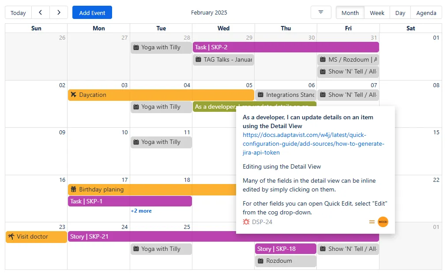Open Yoga with Tilly on February 11

(x=161, y=142)
